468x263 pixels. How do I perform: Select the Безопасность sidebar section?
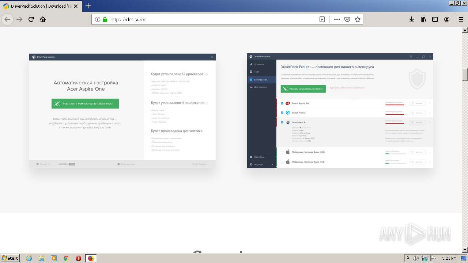click(x=261, y=80)
